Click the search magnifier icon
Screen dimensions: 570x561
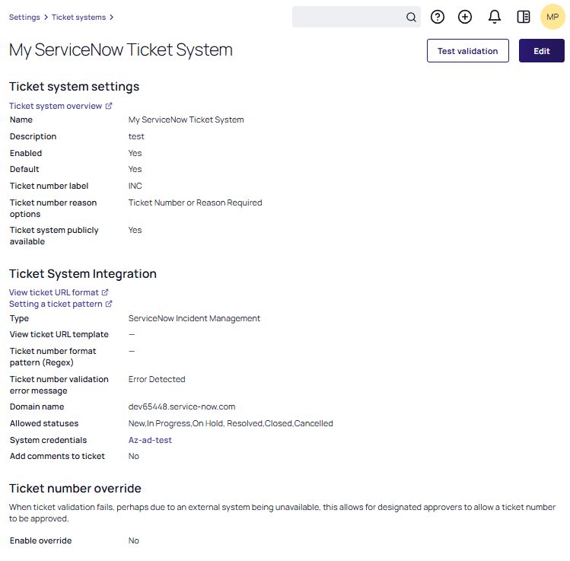point(411,18)
